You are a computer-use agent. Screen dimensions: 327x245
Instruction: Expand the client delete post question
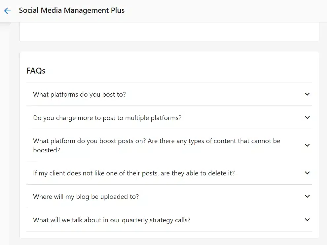[x=307, y=173]
